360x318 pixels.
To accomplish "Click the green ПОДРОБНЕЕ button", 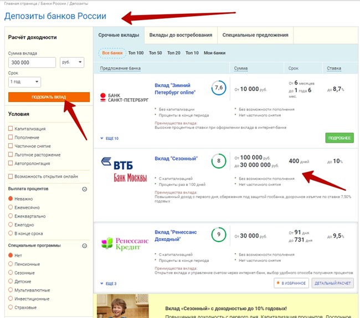I will pyautogui.click(x=340, y=138).
